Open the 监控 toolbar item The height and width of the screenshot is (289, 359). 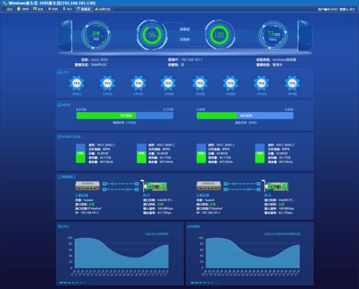[8, 9]
